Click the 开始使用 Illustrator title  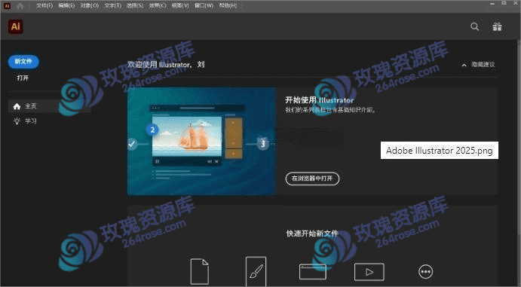320,100
